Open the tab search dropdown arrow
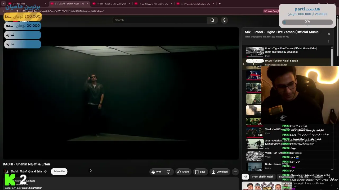 [3, 4]
